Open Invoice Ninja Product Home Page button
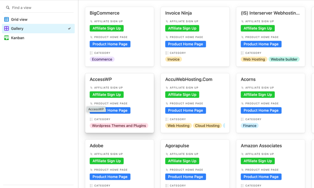This screenshot has width=314, height=188. click(x=186, y=44)
